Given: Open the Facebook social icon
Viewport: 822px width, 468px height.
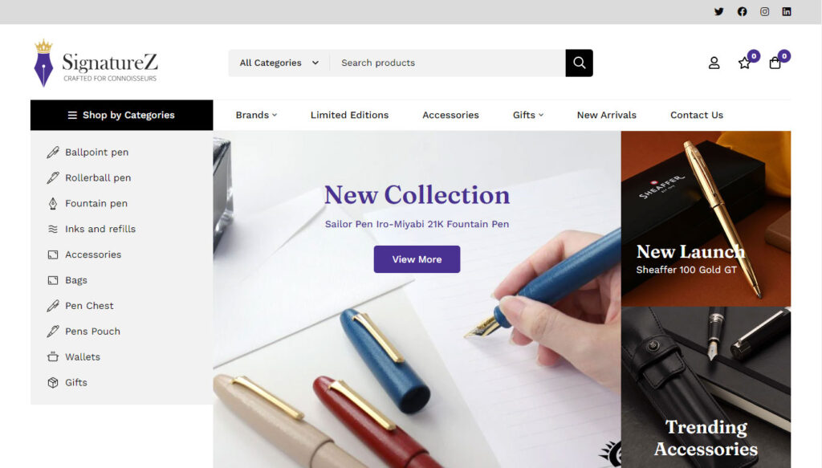Looking at the screenshot, I should click(x=742, y=11).
